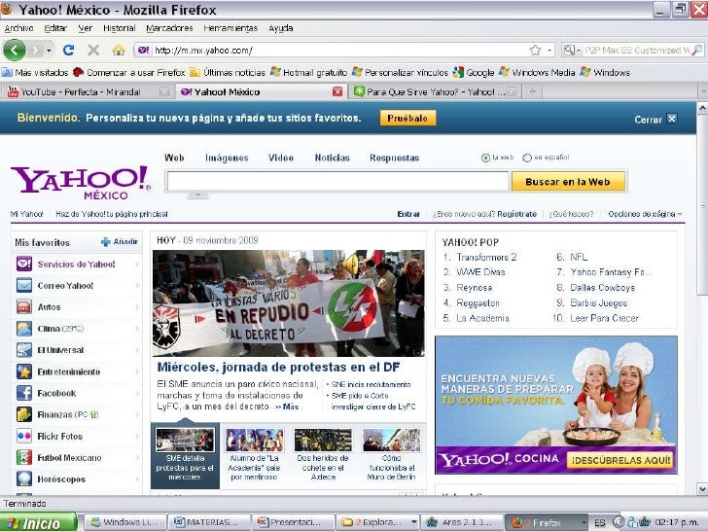This screenshot has width=708, height=531.
Task: Select the Imágenes search tab
Action: tap(227, 158)
